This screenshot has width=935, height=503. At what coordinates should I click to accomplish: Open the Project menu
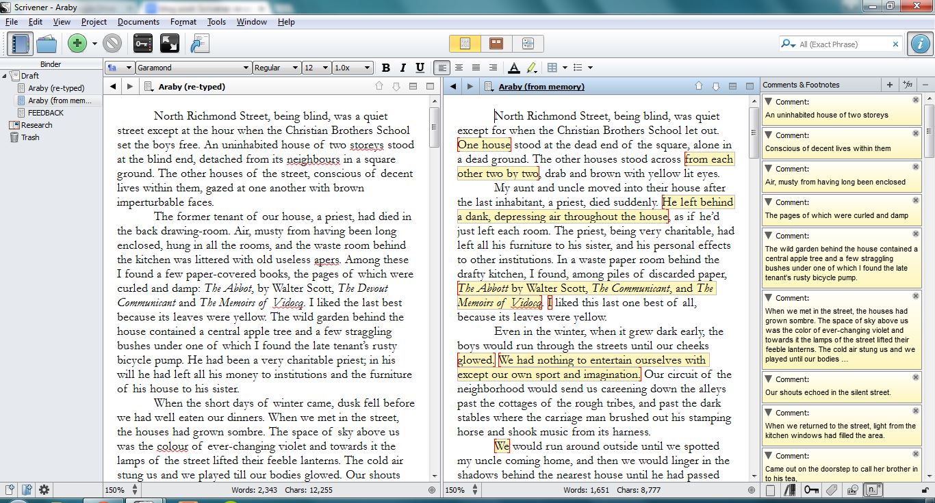(94, 22)
